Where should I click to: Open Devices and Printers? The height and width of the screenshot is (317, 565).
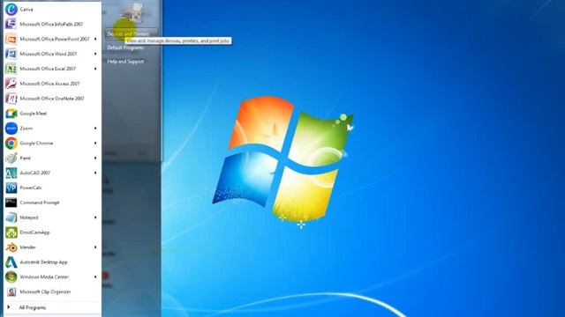coord(132,33)
